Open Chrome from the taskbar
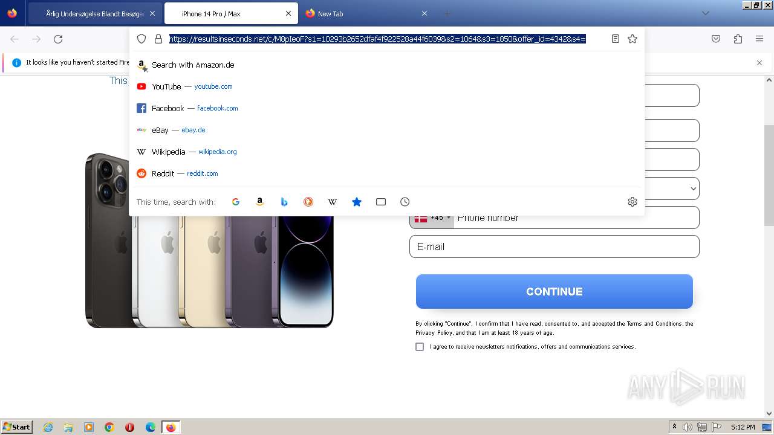 pyautogui.click(x=109, y=427)
